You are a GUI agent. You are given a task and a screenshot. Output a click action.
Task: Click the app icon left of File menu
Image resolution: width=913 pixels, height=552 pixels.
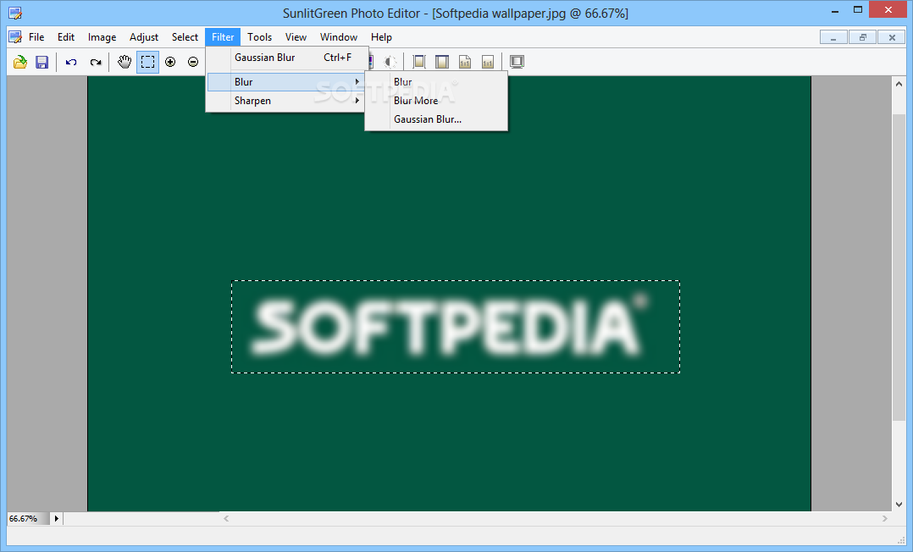tap(15, 37)
